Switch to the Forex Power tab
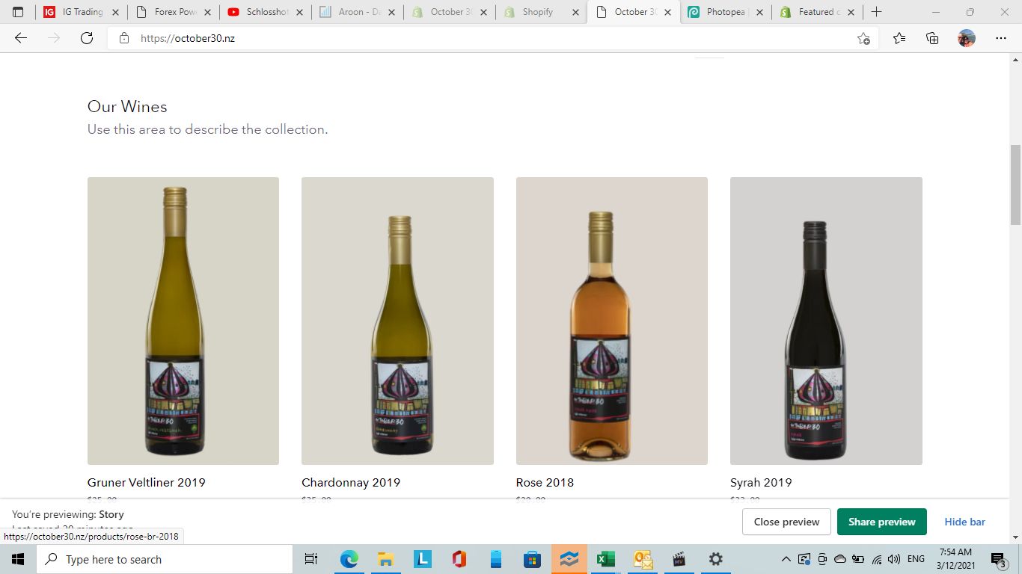This screenshot has height=574, width=1022. click(174, 12)
